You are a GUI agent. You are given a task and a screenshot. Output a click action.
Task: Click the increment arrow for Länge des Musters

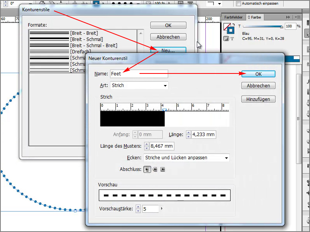[146, 144]
